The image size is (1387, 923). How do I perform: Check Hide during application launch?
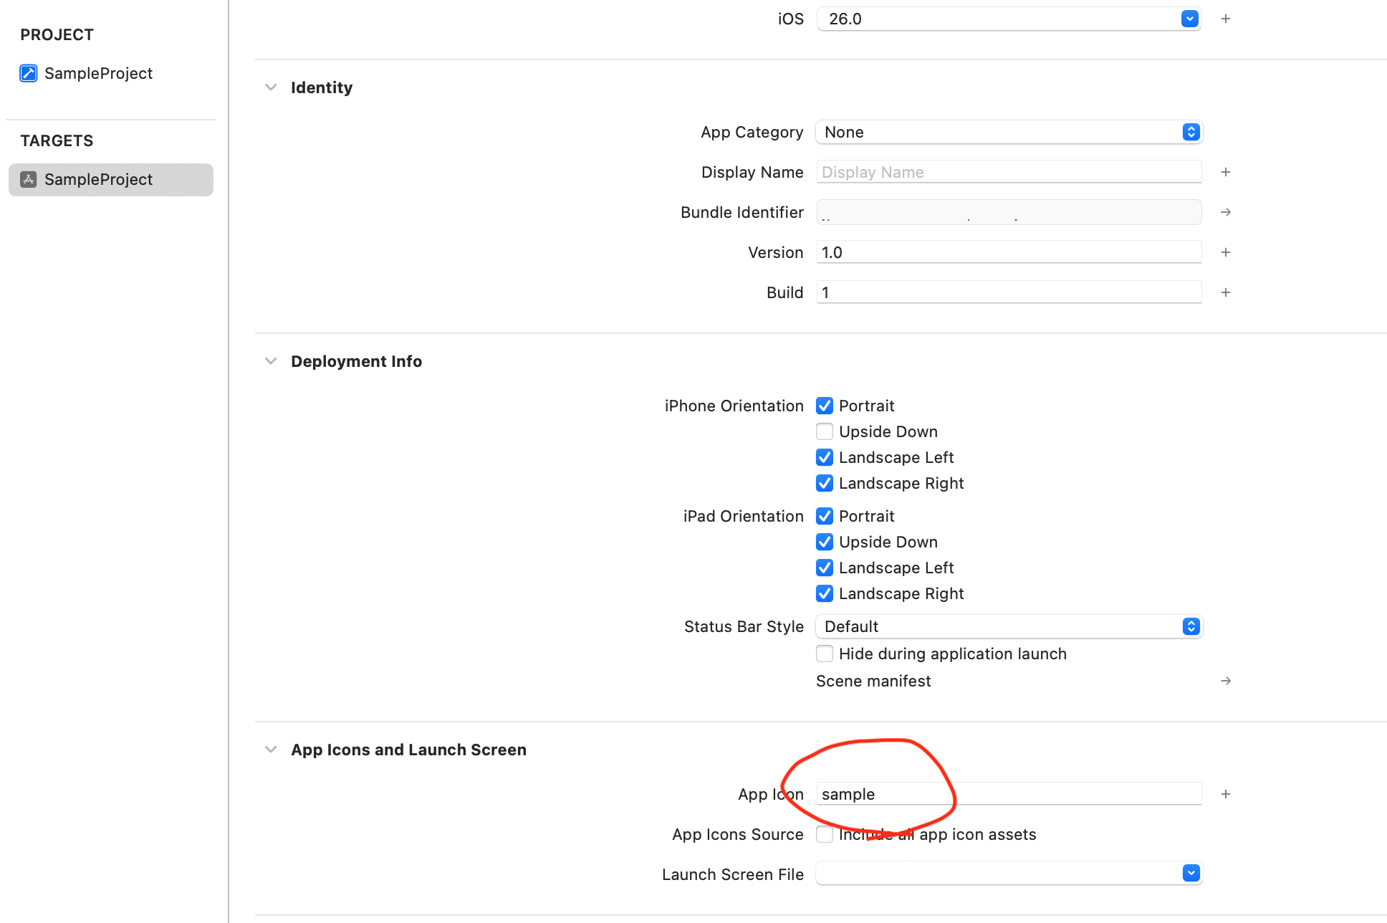click(825, 654)
